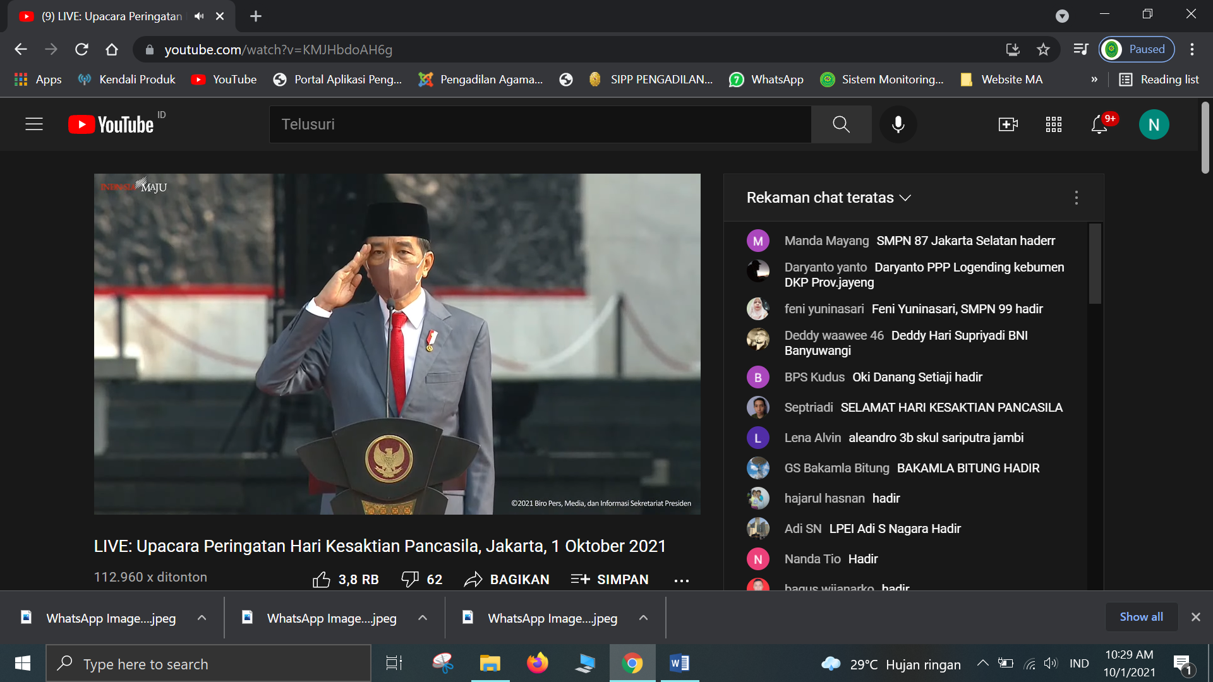Mute the tab using speaker icon

[x=199, y=16]
